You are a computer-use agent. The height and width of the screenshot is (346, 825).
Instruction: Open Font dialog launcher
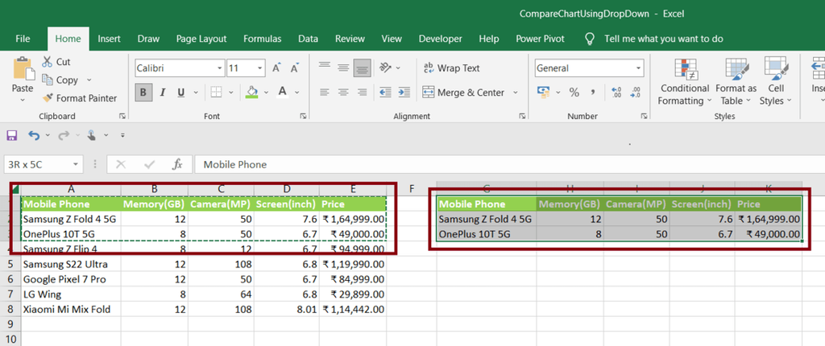303,116
